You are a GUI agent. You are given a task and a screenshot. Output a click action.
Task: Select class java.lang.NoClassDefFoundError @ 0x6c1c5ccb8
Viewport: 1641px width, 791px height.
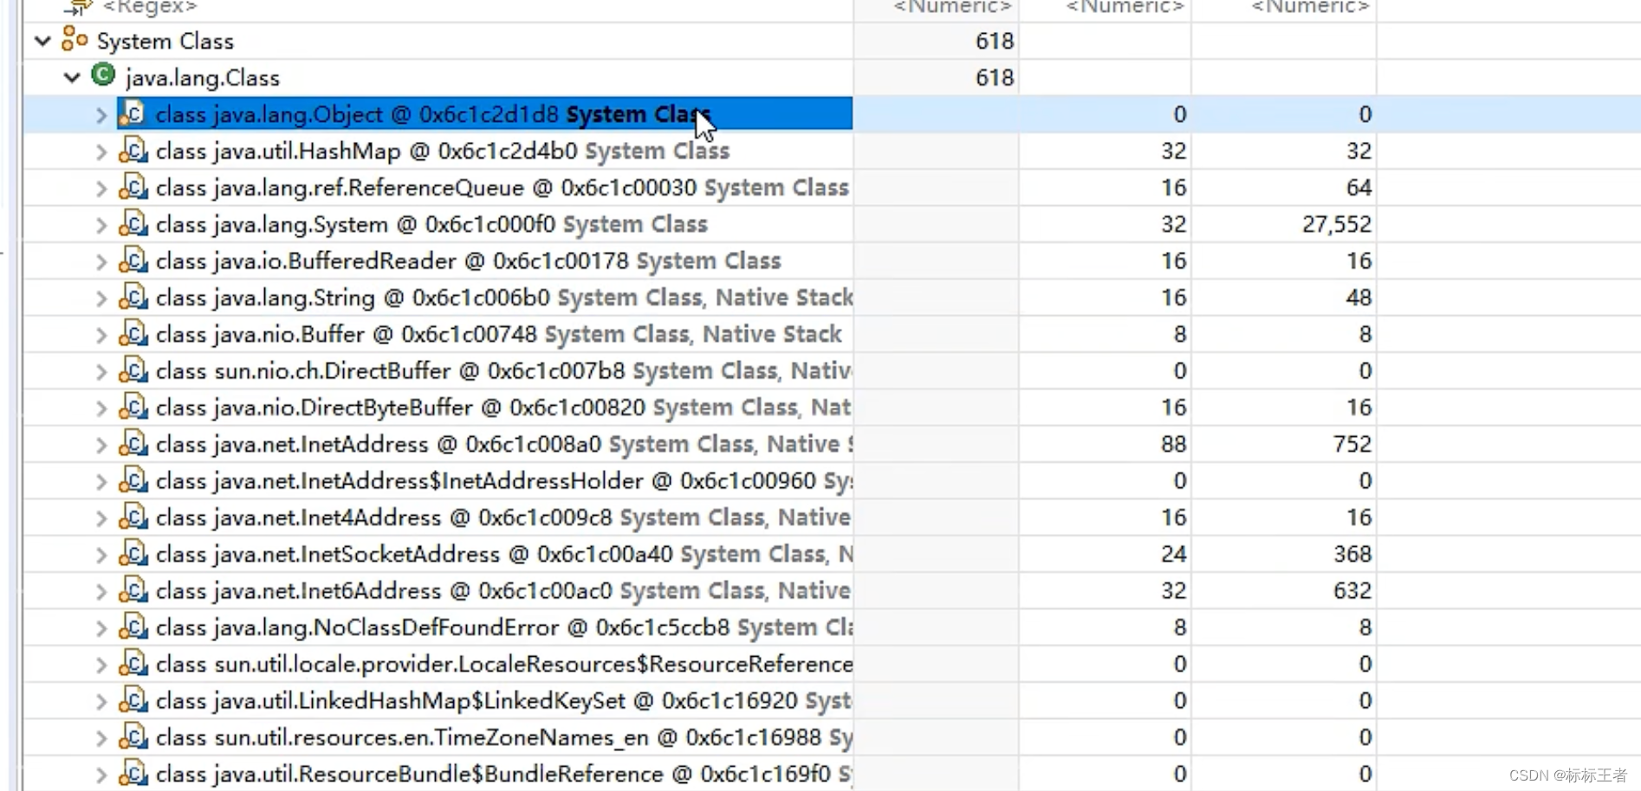tap(504, 627)
